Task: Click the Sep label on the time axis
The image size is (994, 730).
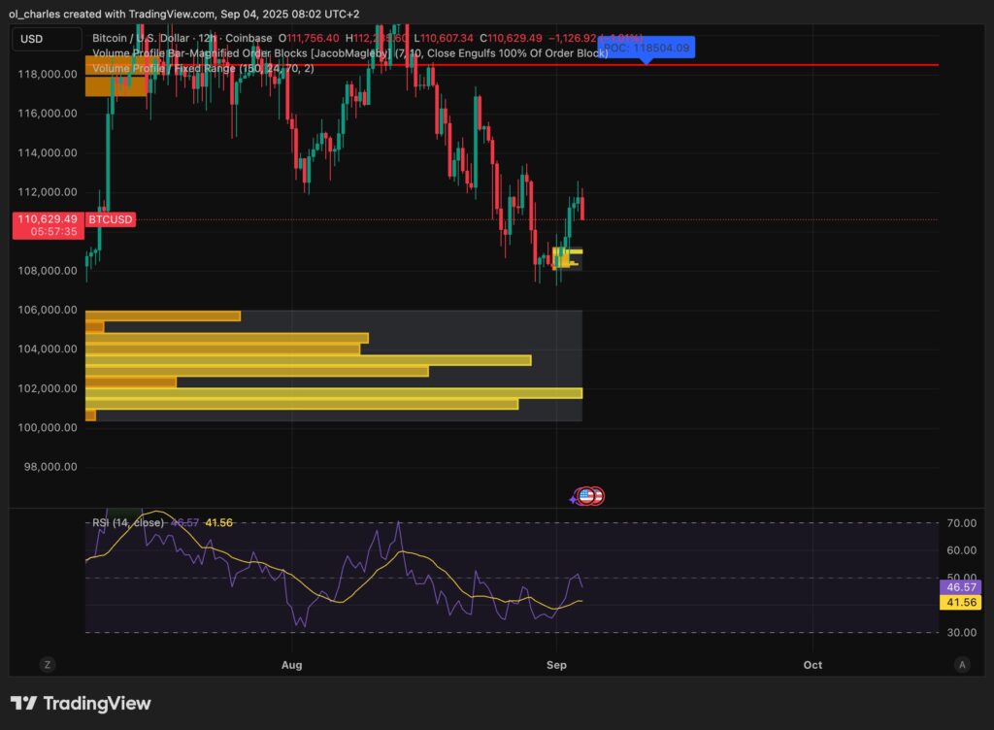Action: click(555, 665)
